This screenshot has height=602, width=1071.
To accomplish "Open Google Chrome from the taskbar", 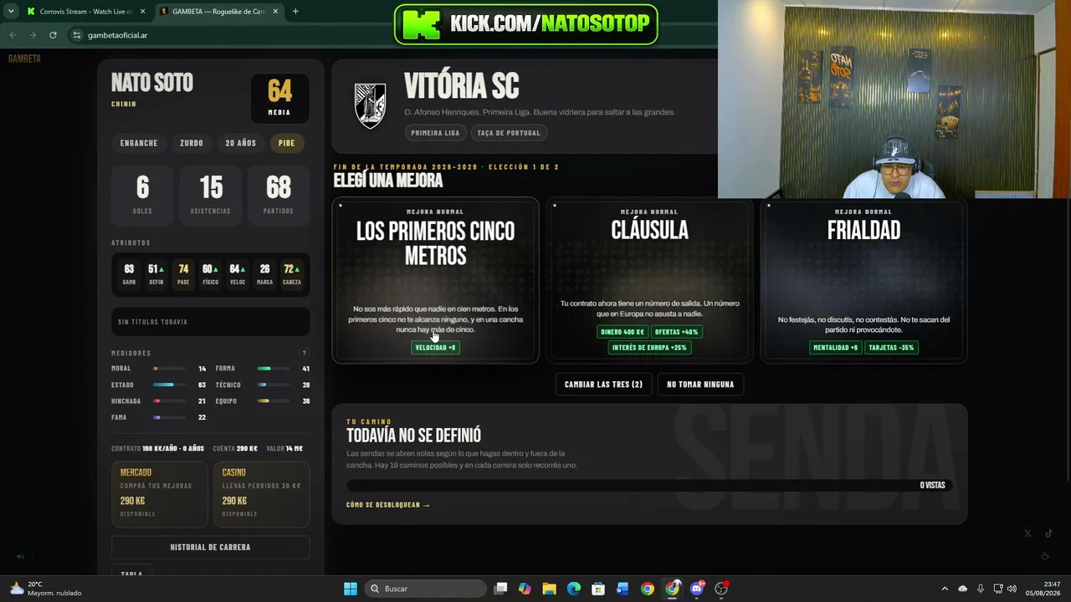I will 648,589.
